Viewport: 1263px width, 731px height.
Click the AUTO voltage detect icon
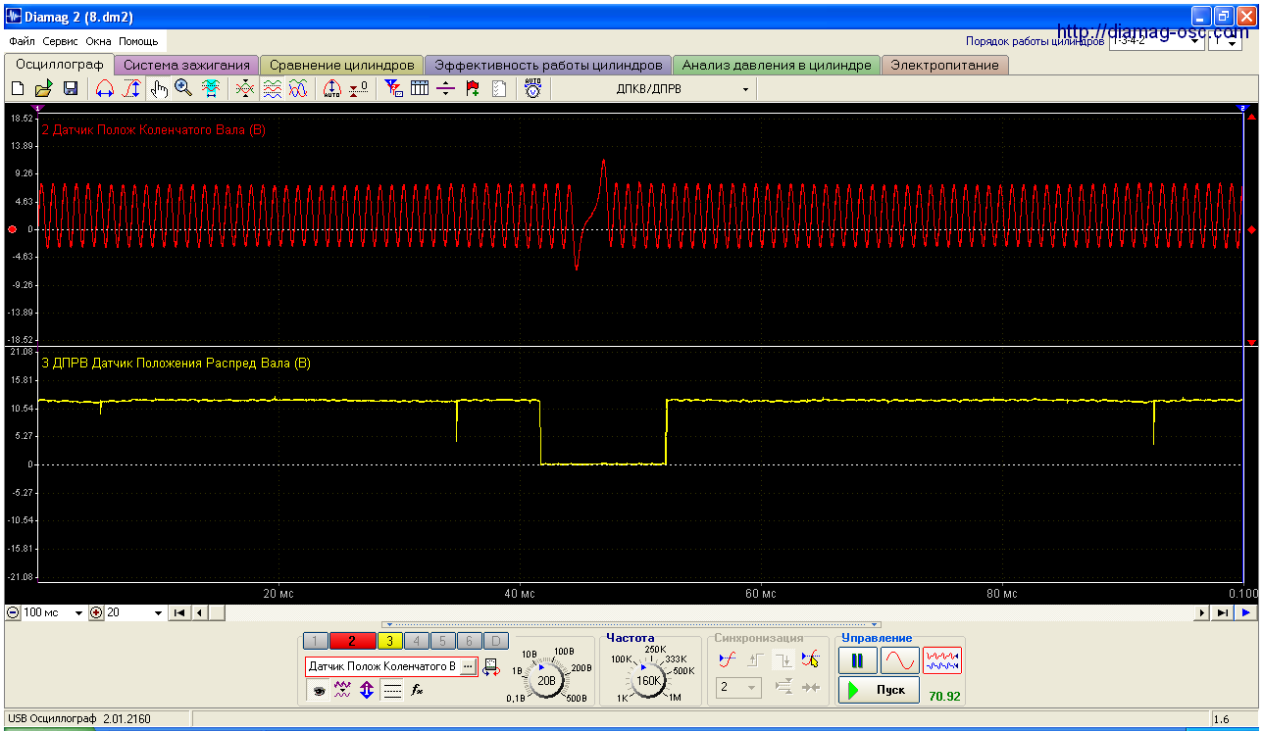[x=532, y=88]
